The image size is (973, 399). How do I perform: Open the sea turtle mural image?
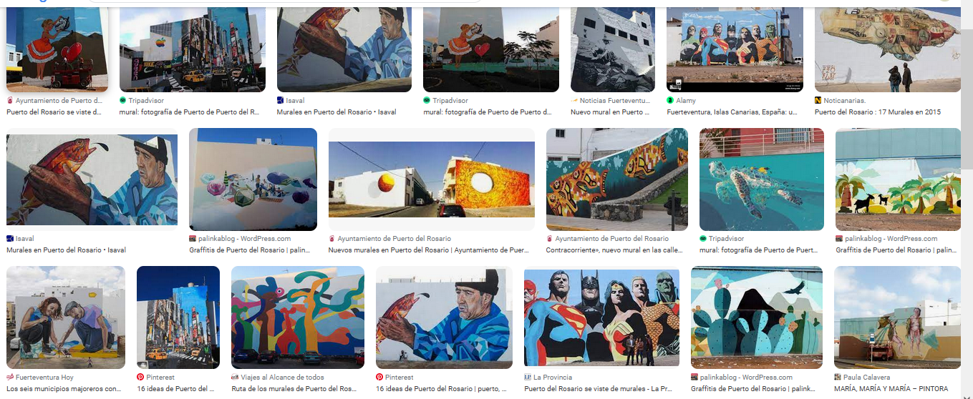[x=762, y=179]
